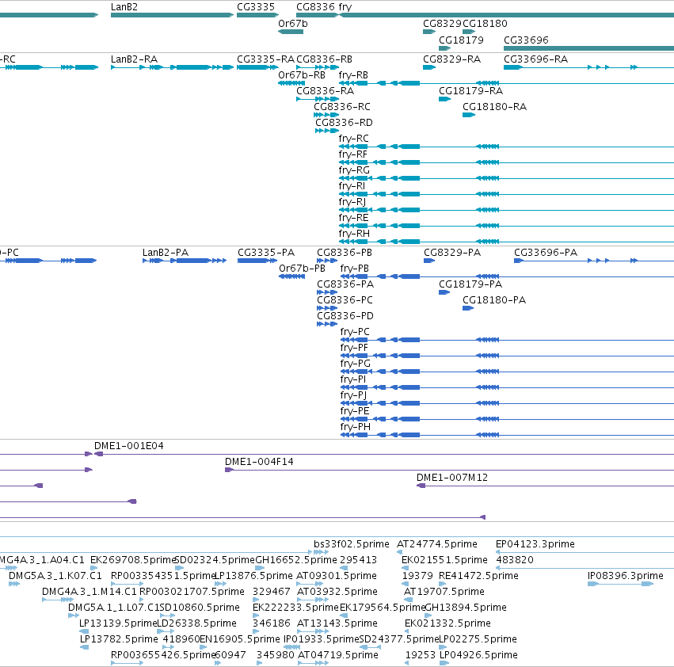The width and height of the screenshot is (674, 667).
Task: Select the AT09301.5prime EST label
Action: pos(336,576)
